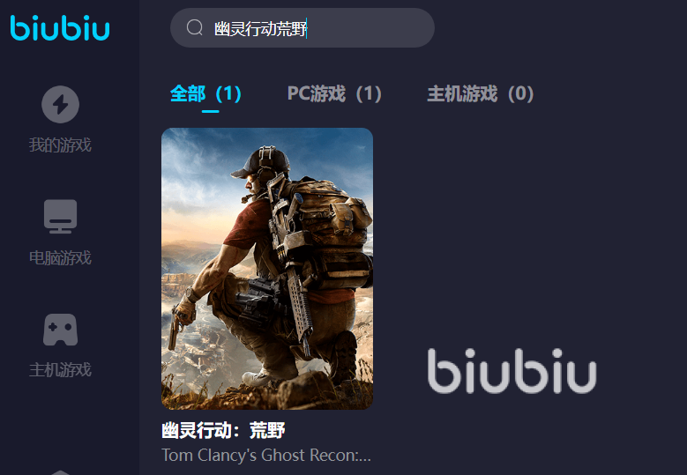Click the biubiu logo in the sidebar
Image resolution: width=687 pixels, height=475 pixels.
(x=60, y=27)
